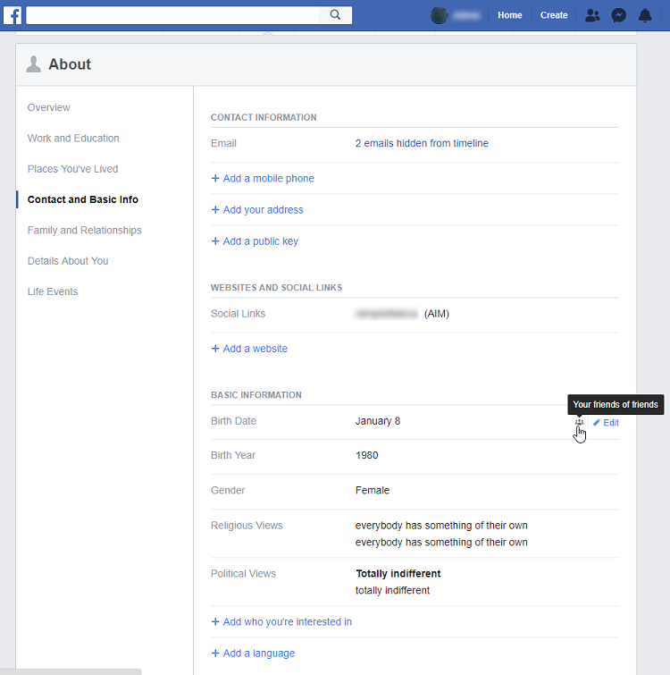The width and height of the screenshot is (670, 675).
Task: Click the search magnifier button
Action: [x=335, y=15]
